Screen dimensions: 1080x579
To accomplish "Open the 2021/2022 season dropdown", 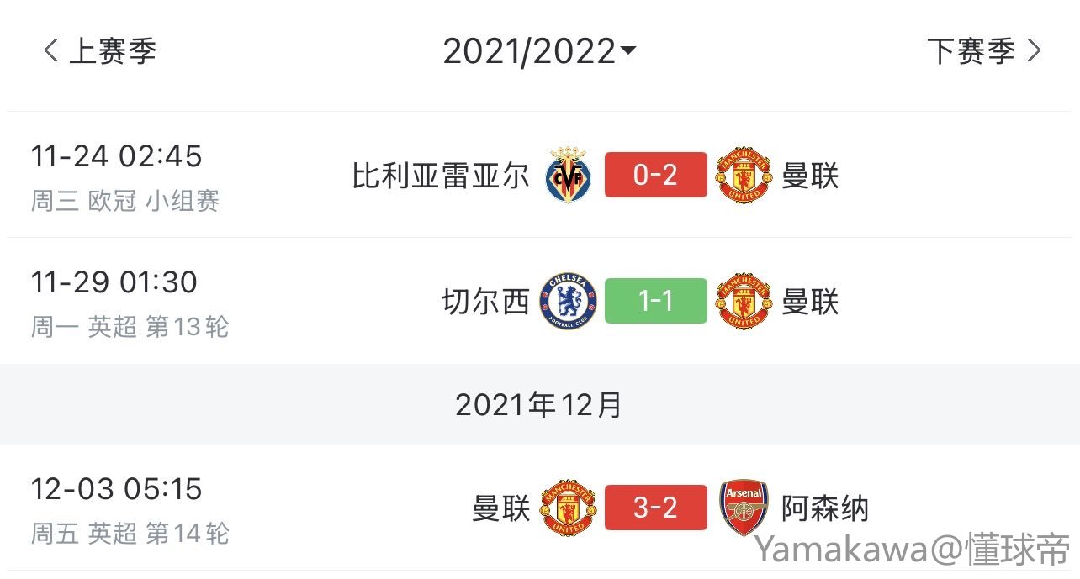I will [x=539, y=52].
